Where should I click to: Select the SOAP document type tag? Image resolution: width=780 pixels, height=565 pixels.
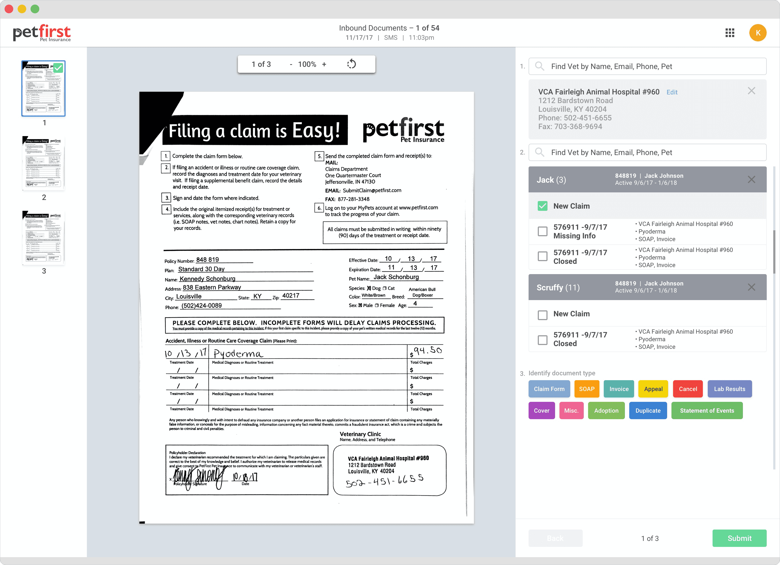[586, 389]
